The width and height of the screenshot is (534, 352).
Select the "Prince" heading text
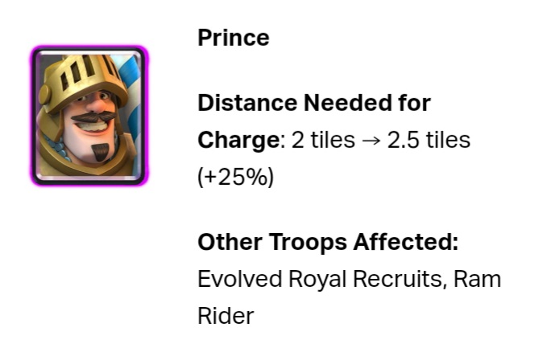point(234,38)
